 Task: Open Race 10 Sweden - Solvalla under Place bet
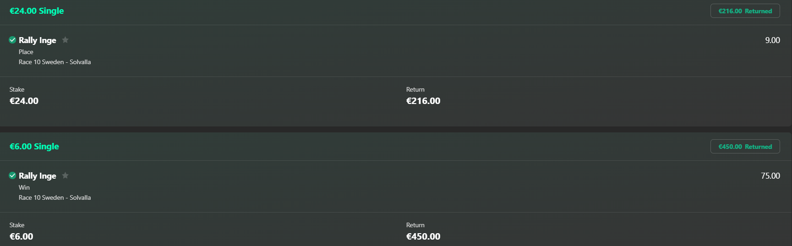pos(55,62)
